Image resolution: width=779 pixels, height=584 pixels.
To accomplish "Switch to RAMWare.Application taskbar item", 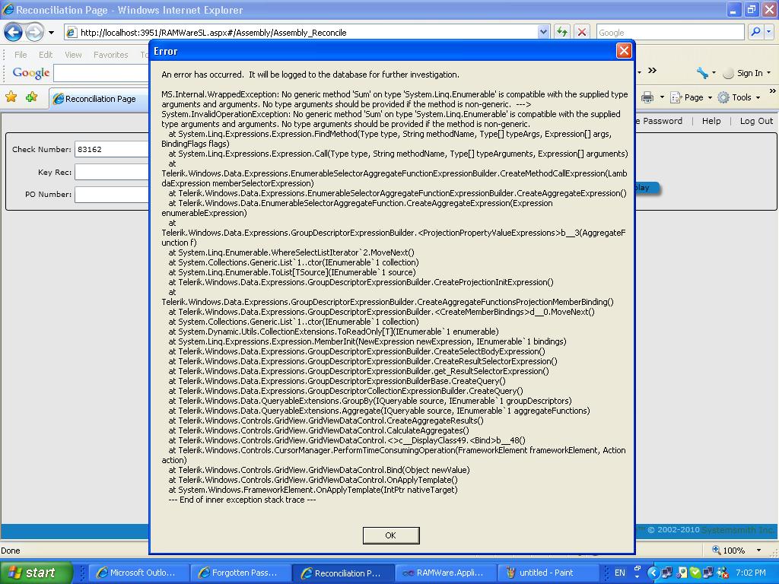I will tap(446, 573).
